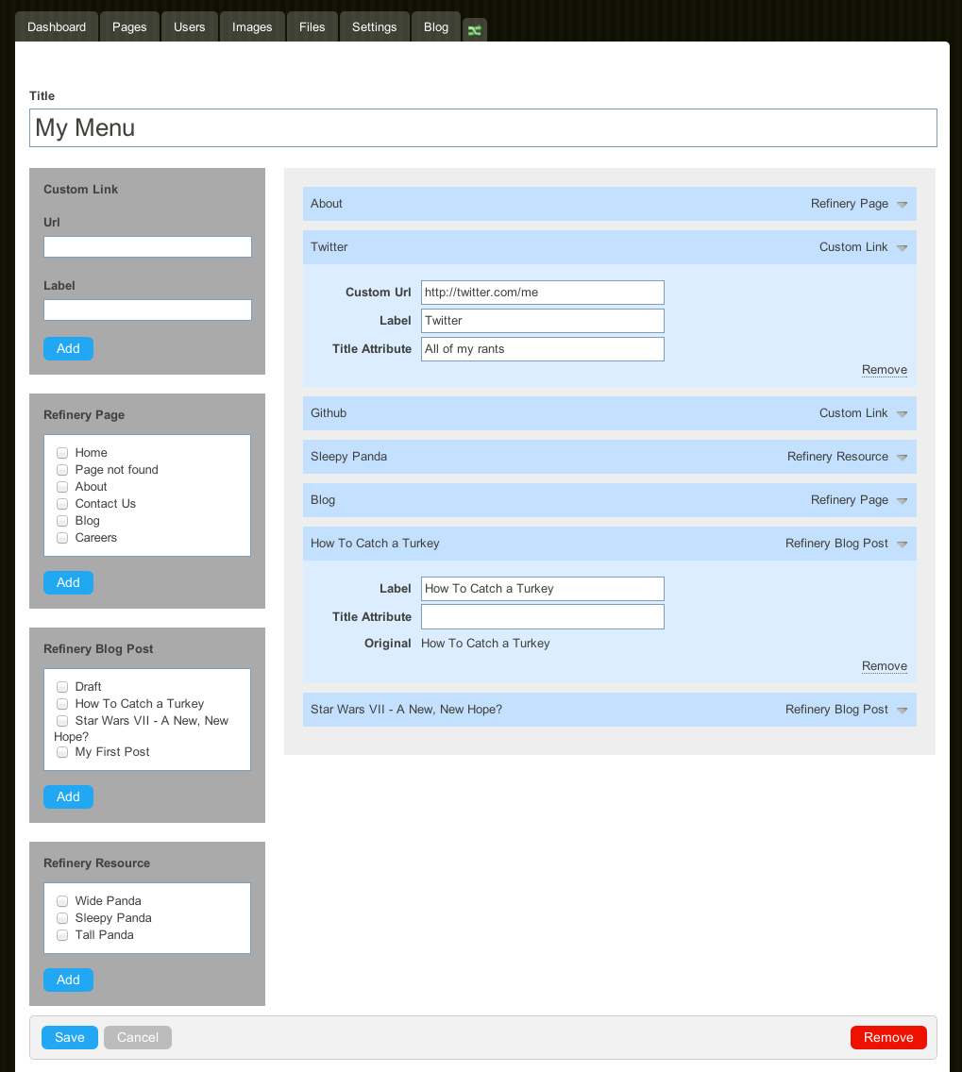Click the red Remove menu button
Viewport: 962px width, 1072px height.
(x=888, y=1037)
